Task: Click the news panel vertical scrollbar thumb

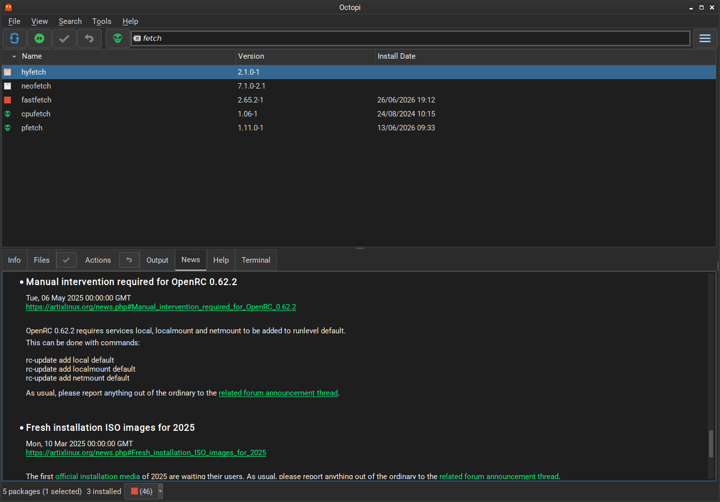Action: [x=711, y=443]
